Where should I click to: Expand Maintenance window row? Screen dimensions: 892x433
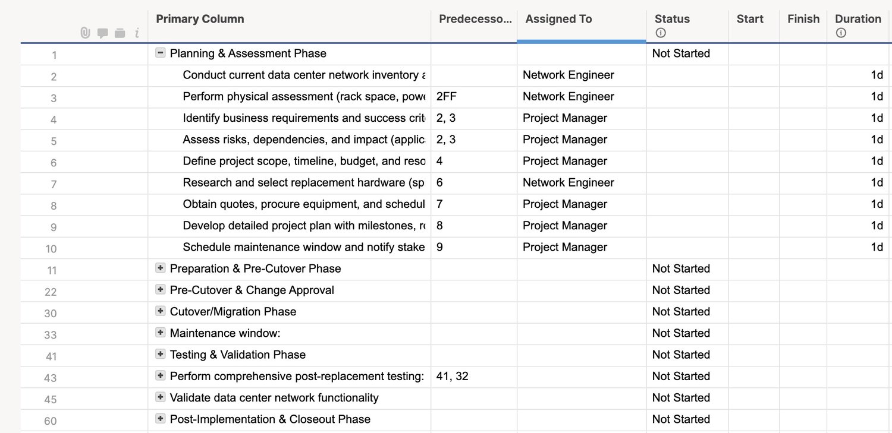(x=160, y=333)
